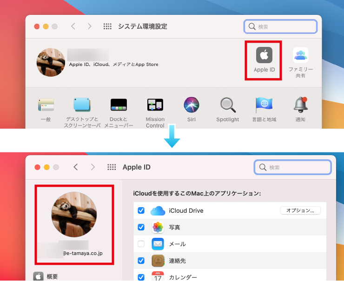
Task: Go forward in システム環境設定 window
Action: (x=89, y=26)
